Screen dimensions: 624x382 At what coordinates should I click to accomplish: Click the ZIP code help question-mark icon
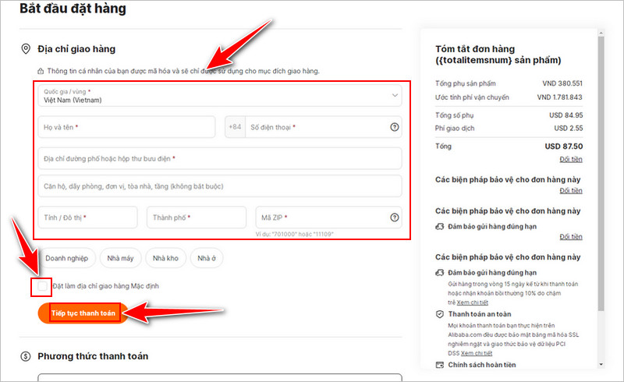(395, 218)
